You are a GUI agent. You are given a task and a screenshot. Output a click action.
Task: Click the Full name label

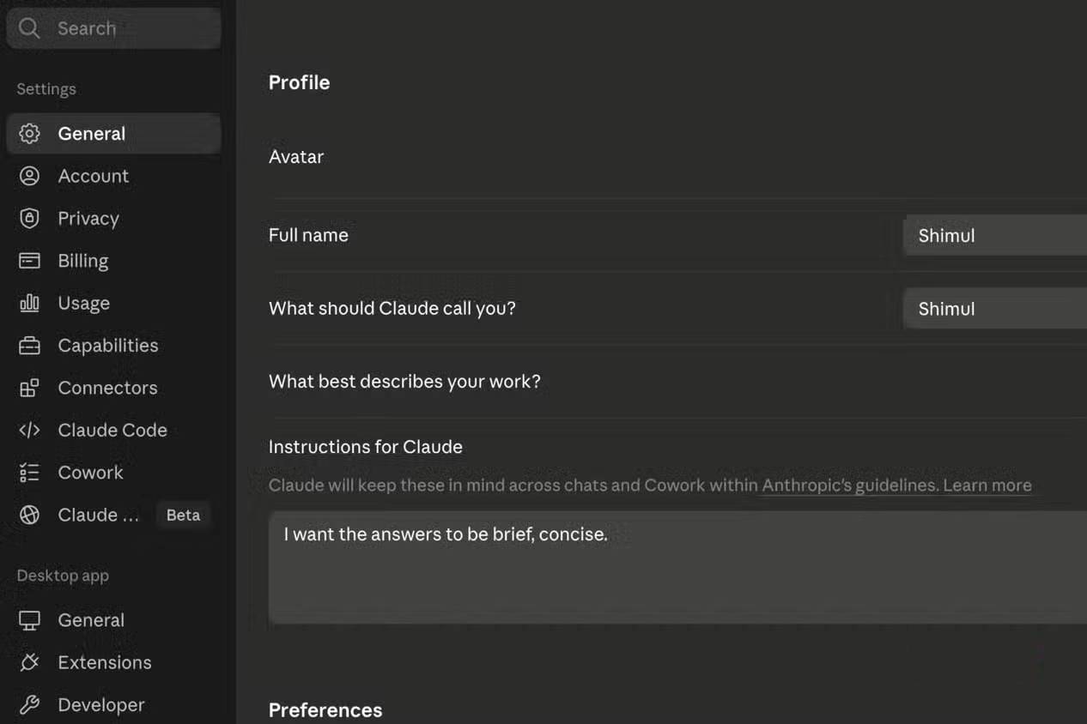[x=308, y=235]
